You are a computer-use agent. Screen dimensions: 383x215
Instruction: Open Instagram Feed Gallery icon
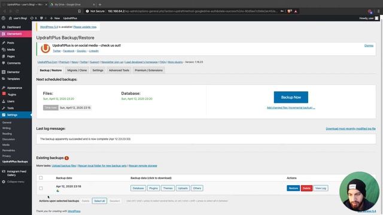(x=4, y=171)
